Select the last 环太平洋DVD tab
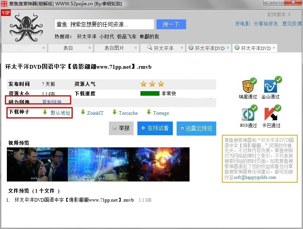Viewport: 303px width, 229px height. (255, 48)
